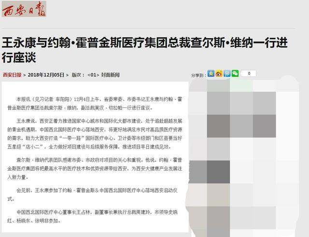Share via the blue P icon
The image size is (309, 237).
coord(227,73)
